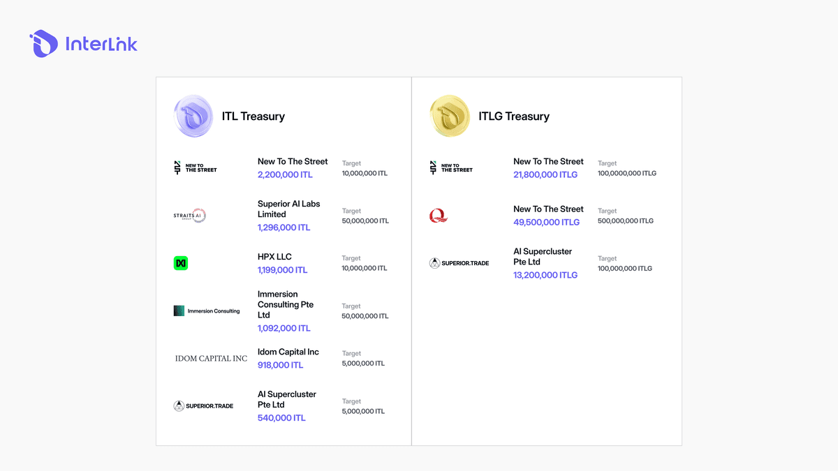
Task: Click AI Supercluster Pte Ltd in ITL Treasury
Action: [x=287, y=399]
